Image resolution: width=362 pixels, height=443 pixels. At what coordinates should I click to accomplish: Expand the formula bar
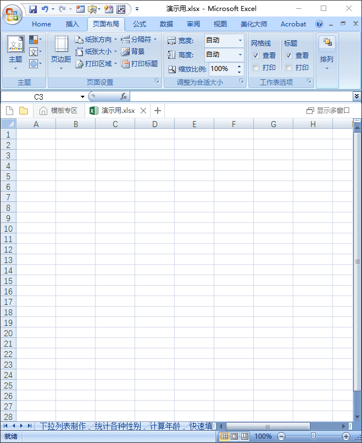pos(357,96)
